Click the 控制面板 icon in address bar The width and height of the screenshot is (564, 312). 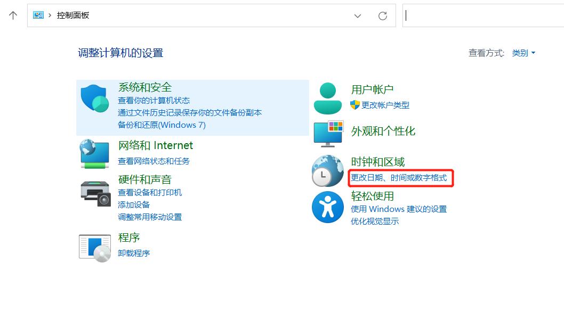pos(38,15)
